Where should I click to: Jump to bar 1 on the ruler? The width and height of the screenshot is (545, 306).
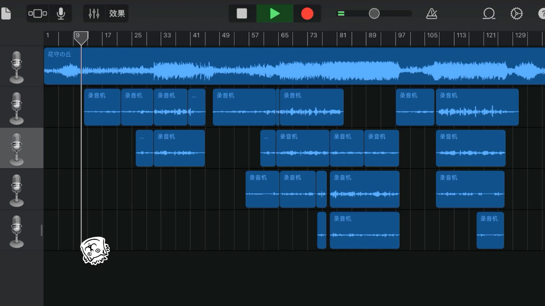[48, 35]
